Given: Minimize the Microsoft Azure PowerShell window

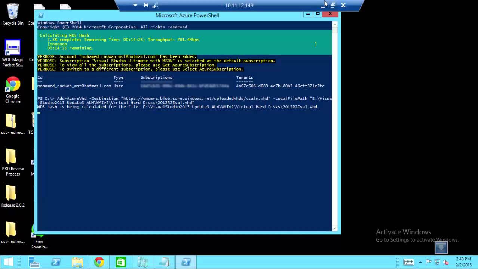Looking at the screenshot, I should [308, 14].
